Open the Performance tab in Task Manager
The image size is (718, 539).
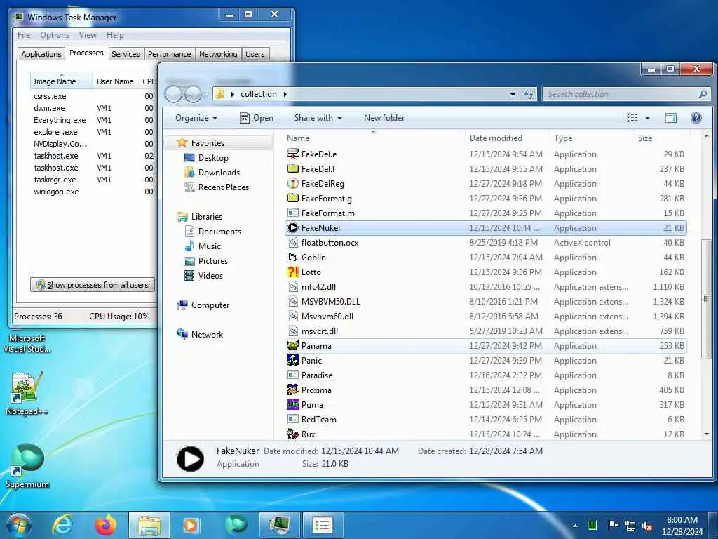pos(170,53)
